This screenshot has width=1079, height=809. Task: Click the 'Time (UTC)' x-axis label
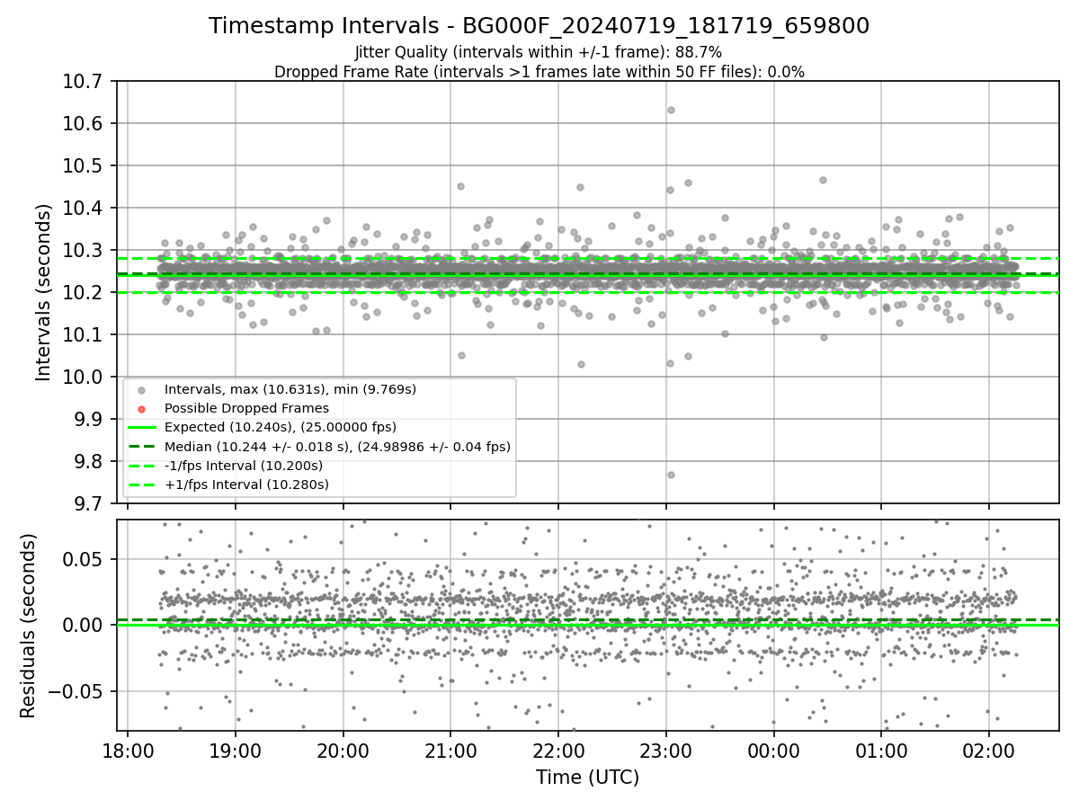pos(587,778)
